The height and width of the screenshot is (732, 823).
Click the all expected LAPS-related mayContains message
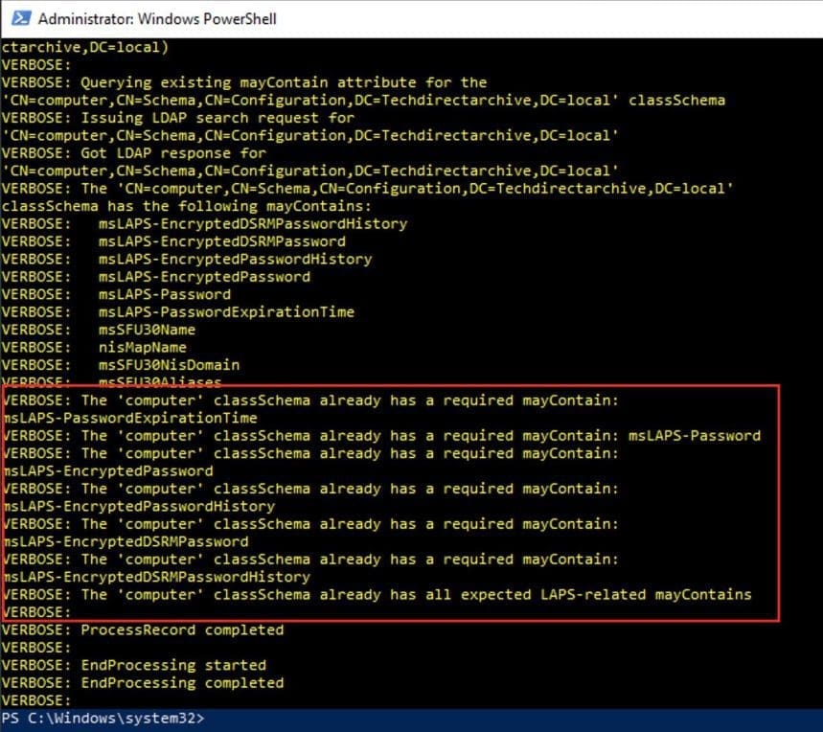(383, 594)
